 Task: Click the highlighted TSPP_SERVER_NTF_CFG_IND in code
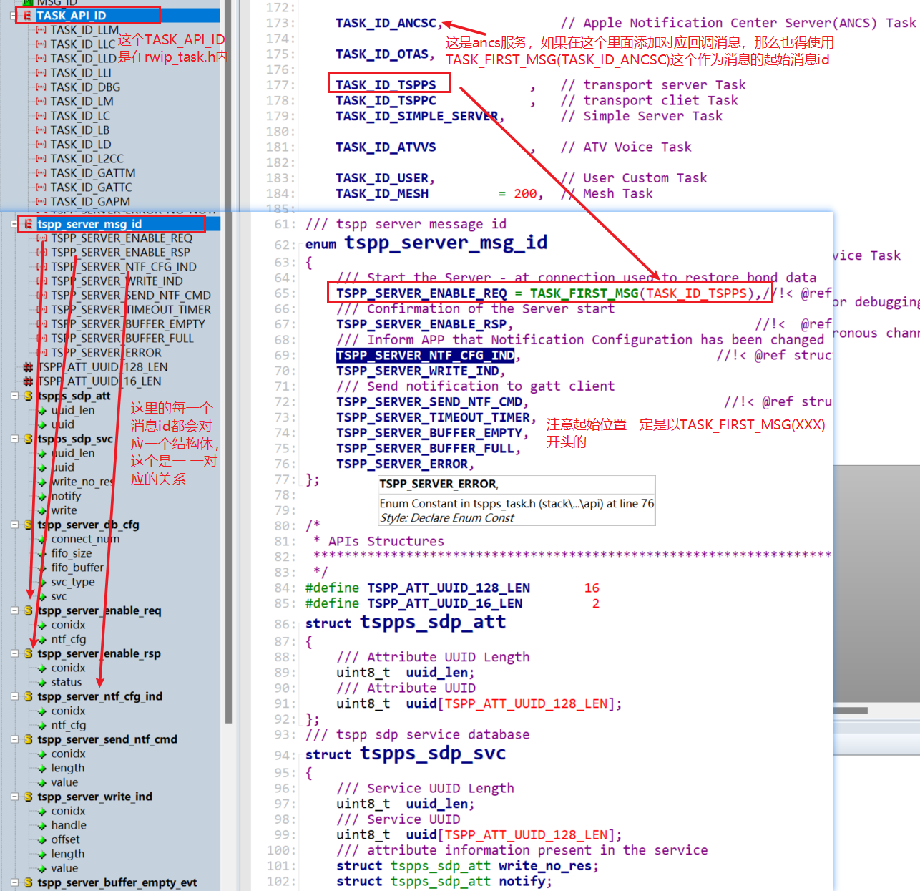425,356
